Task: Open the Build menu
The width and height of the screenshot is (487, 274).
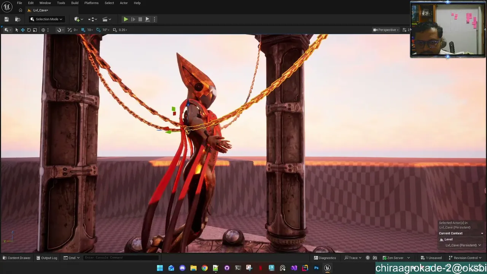Action: [x=75, y=3]
